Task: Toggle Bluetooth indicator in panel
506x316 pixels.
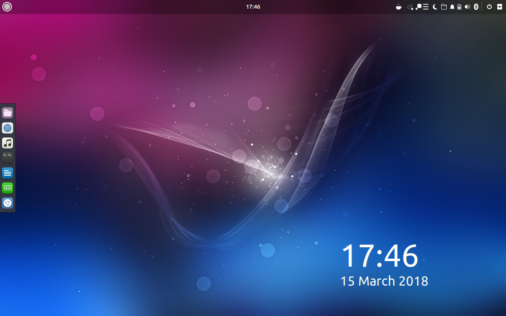Action: (x=476, y=7)
